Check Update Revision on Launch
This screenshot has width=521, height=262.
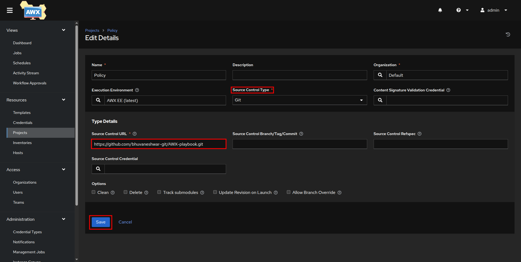tap(215, 192)
